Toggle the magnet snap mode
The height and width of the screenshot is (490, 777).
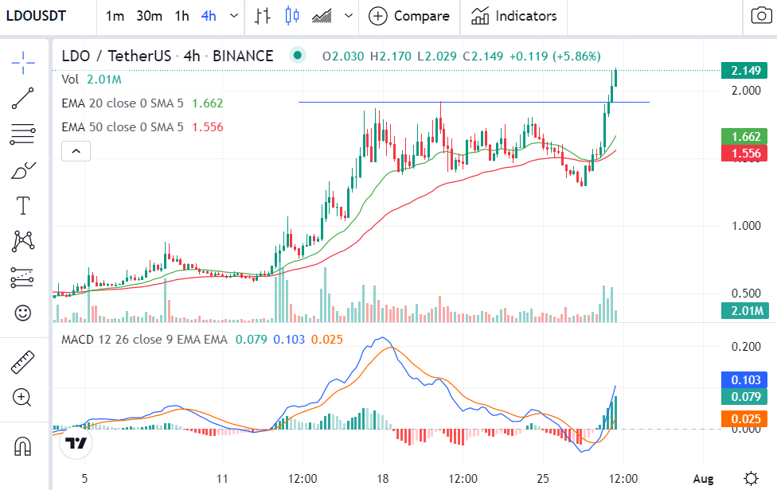tap(23, 446)
